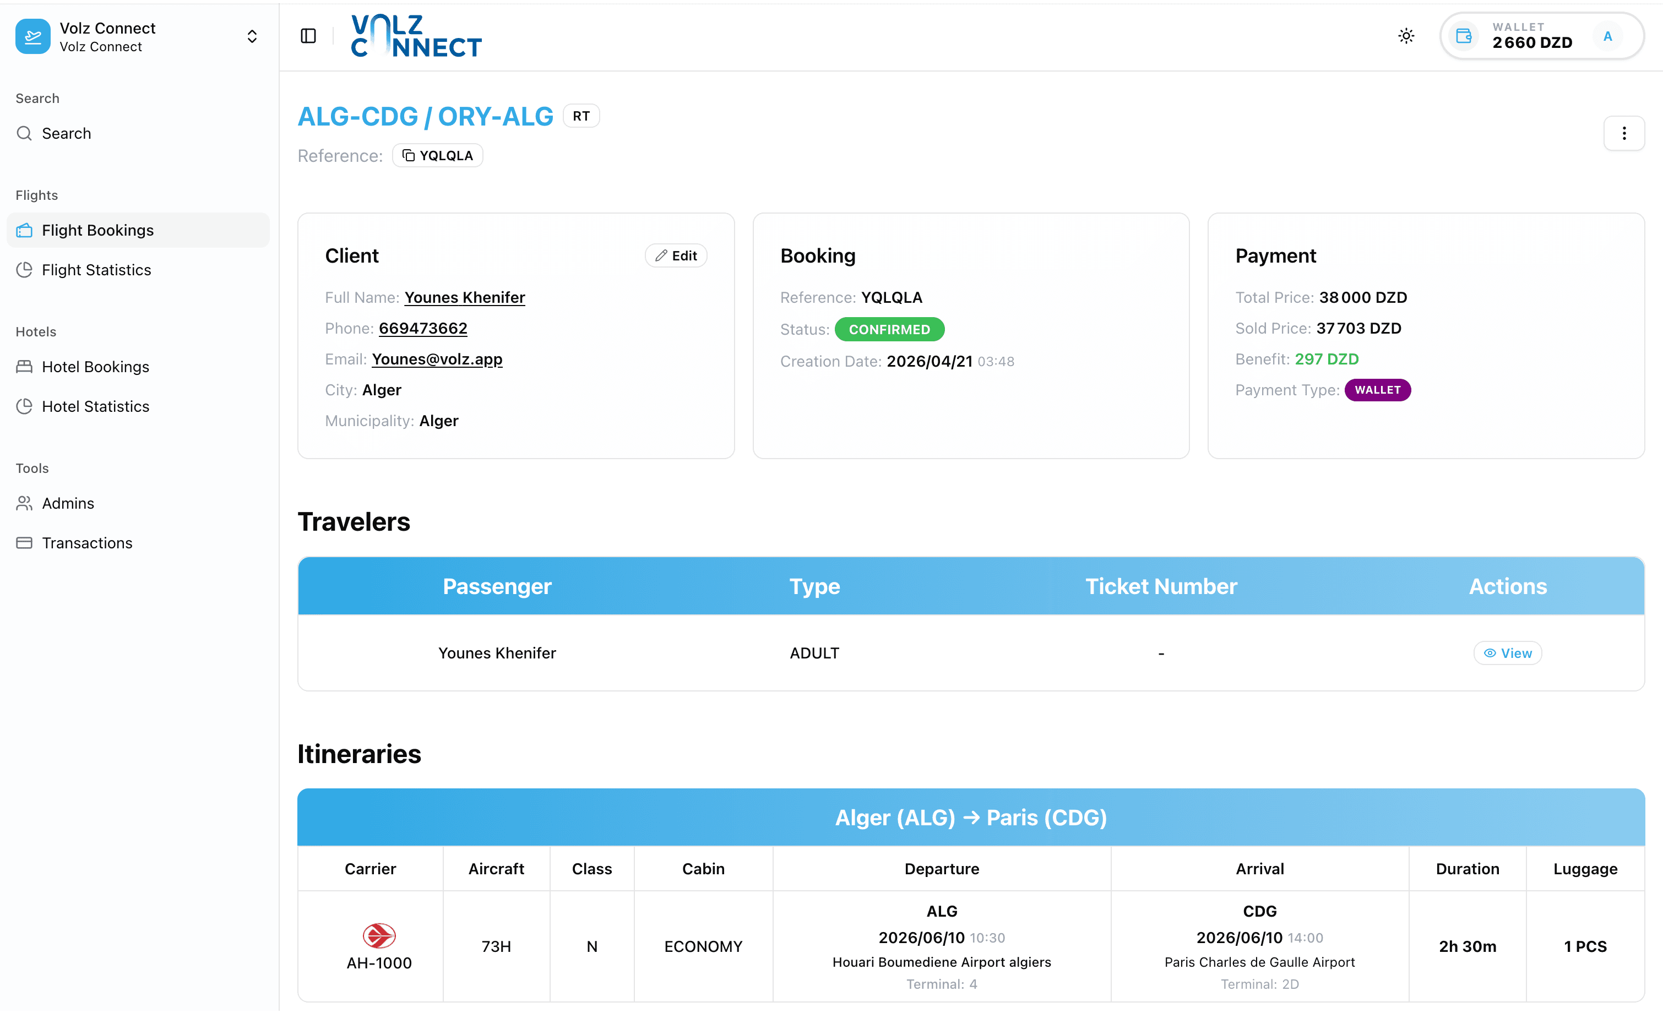Open Admins menu item
The width and height of the screenshot is (1663, 1013).
138,503
